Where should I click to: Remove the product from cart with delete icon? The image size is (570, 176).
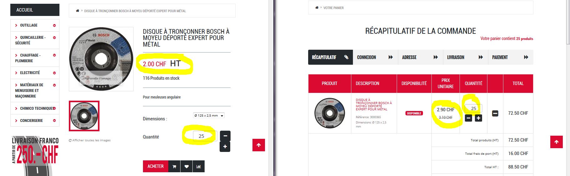(x=495, y=113)
